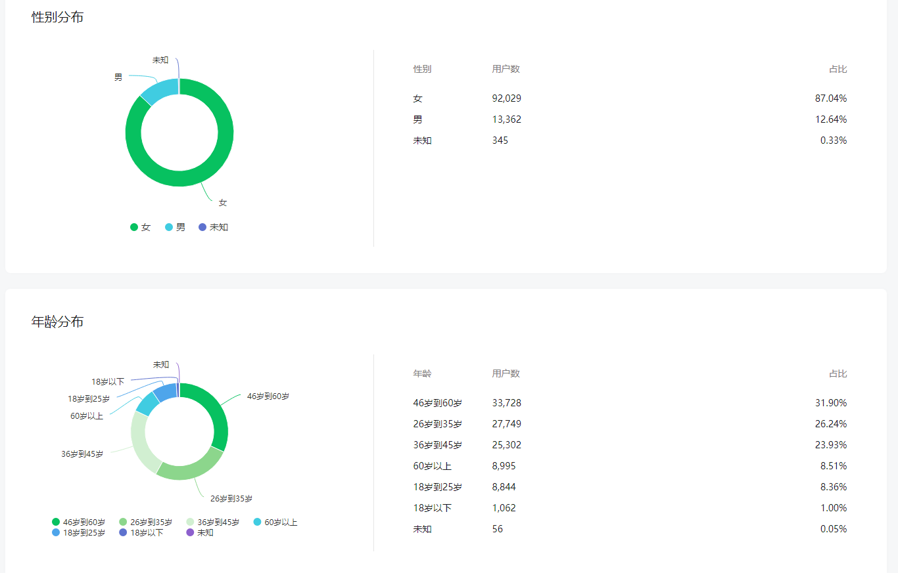Click the 女 callout label beside gender donut

coord(223,203)
